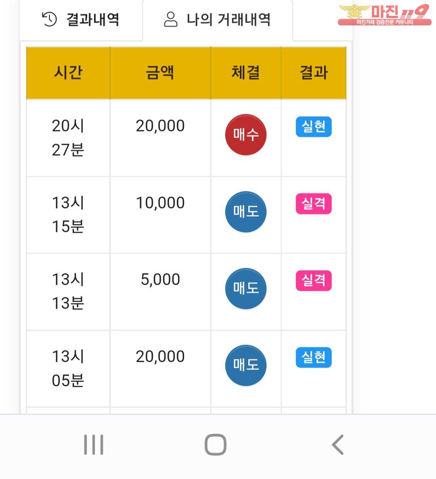Select the 5,000 amount cell
The height and width of the screenshot is (479, 436).
160,279
